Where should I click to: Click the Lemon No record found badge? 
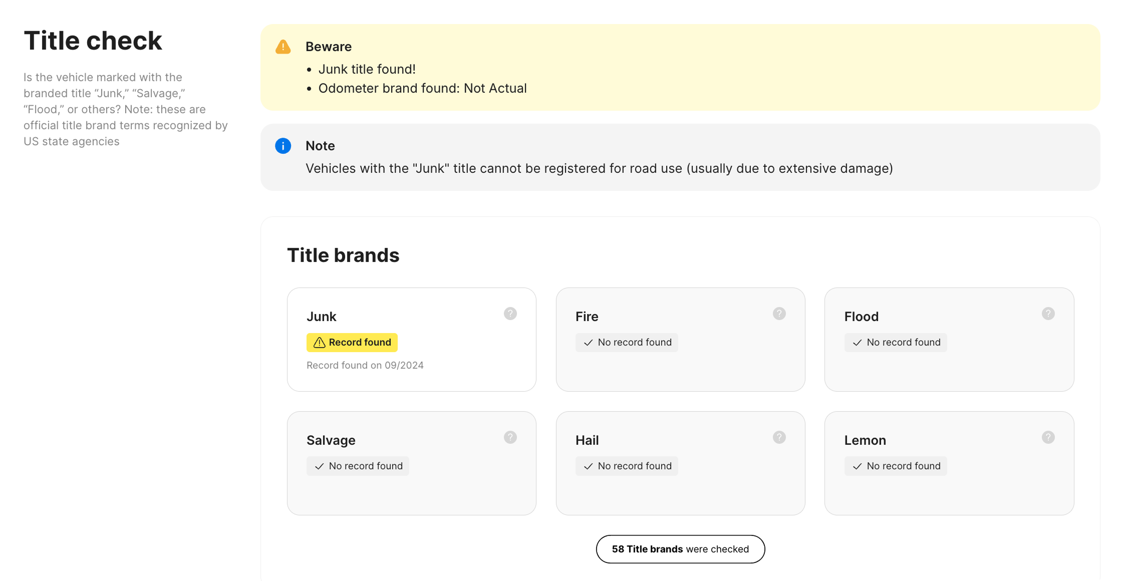coord(896,466)
